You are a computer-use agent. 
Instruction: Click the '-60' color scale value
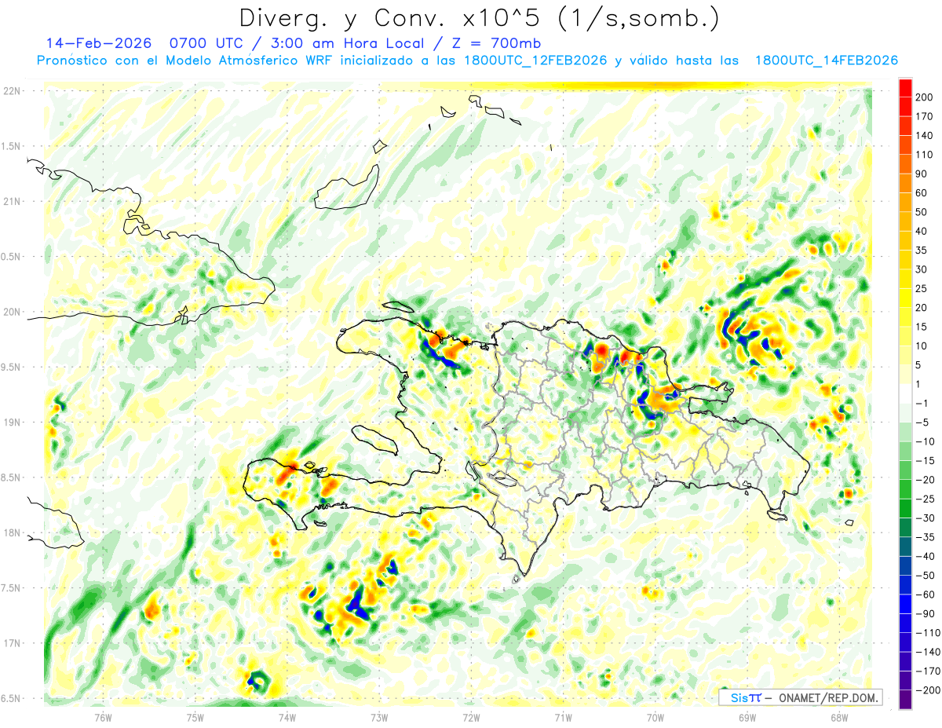[x=926, y=594]
